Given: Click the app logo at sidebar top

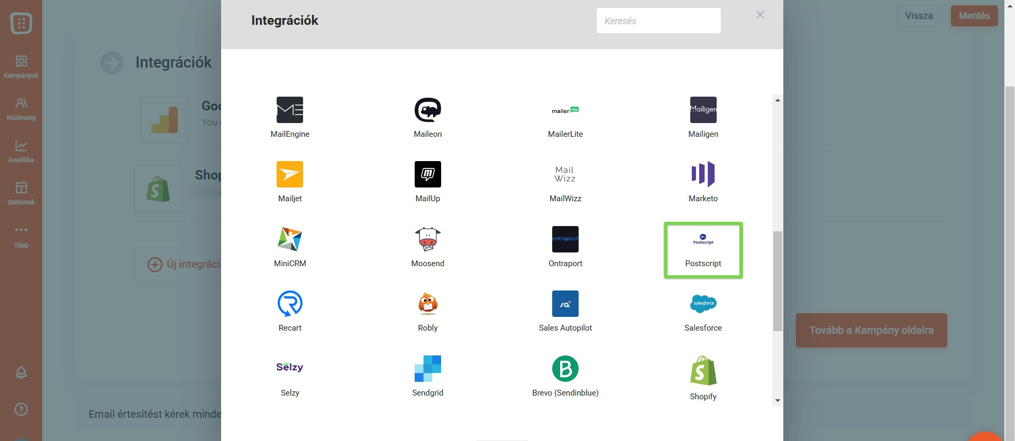Looking at the screenshot, I should 21,23.
